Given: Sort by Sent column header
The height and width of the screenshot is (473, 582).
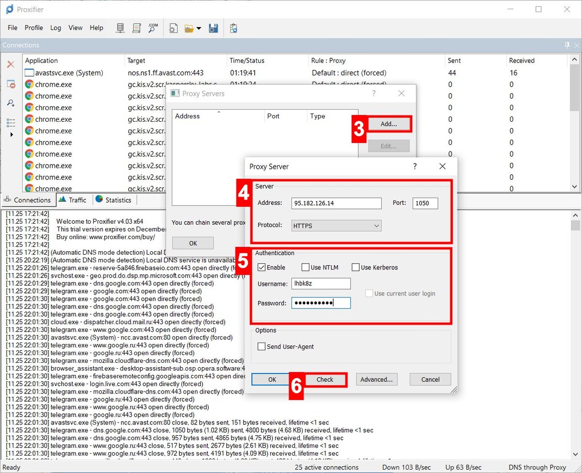Looking at the screenshot, I should tap(476, 61).
